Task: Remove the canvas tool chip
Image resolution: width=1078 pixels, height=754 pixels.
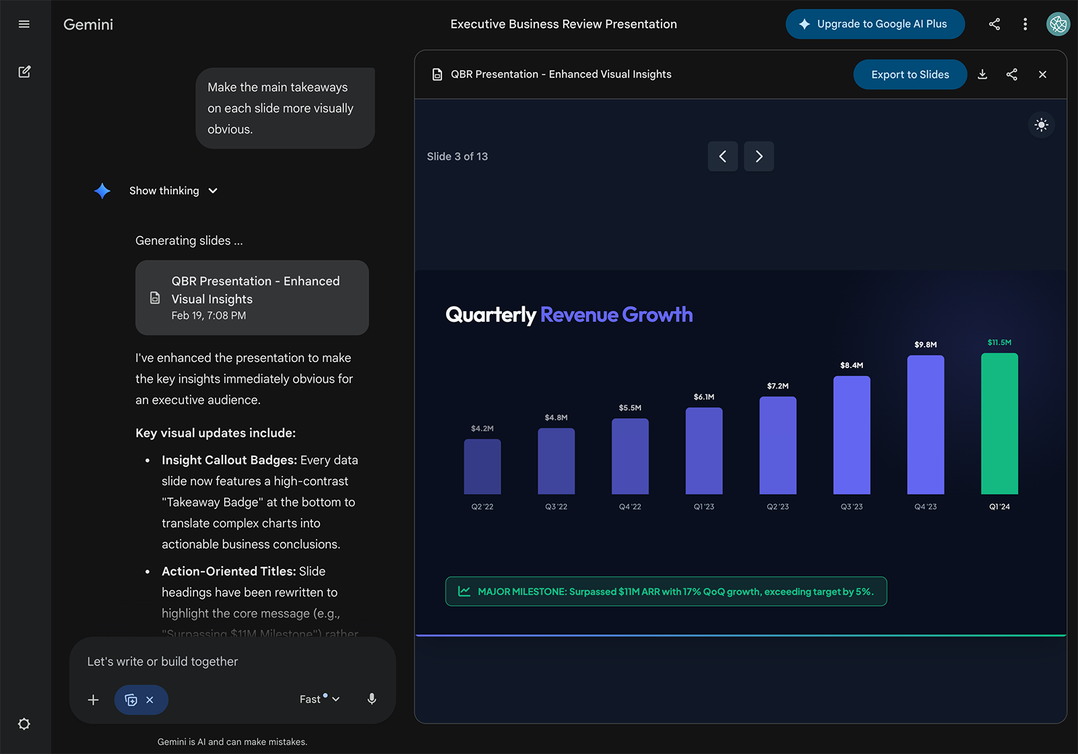Action: (150, 700)
